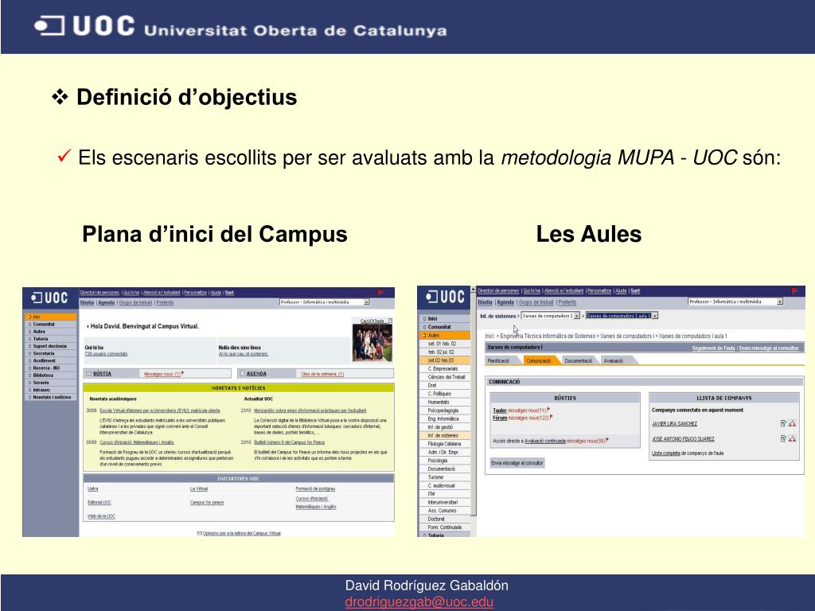
Task: Click the UOC logo in the slide header
Action: click(84, 26)
